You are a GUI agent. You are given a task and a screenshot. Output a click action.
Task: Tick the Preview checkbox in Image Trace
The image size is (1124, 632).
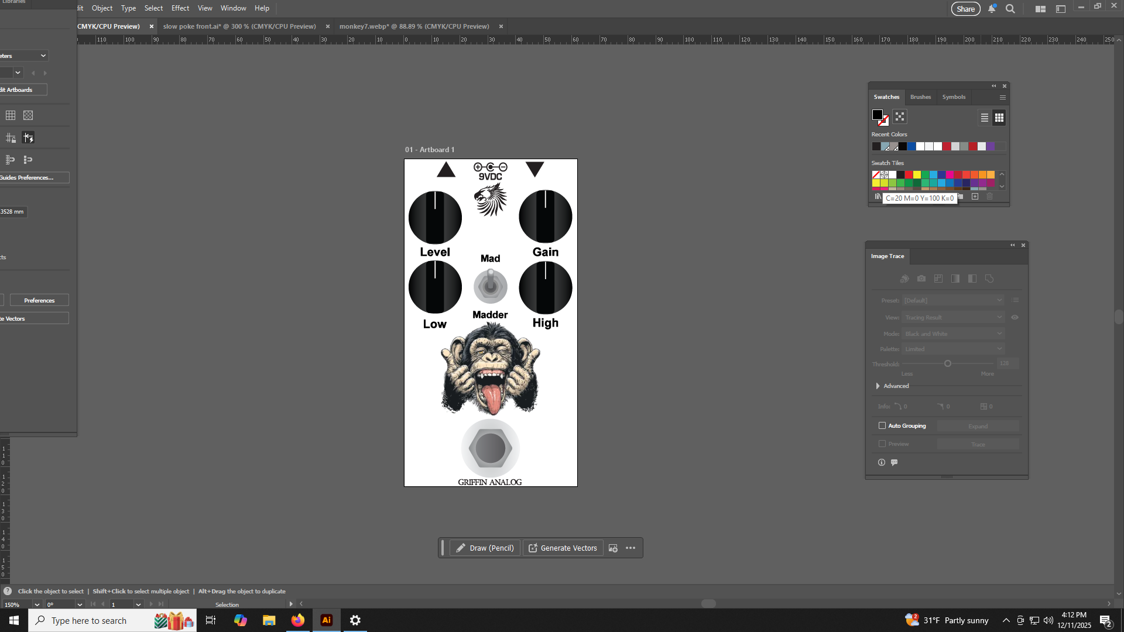[882, 444]
